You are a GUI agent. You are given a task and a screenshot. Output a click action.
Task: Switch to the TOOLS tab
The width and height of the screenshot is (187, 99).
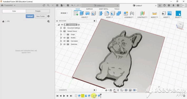pyautogui.click(x=117, y=9)
